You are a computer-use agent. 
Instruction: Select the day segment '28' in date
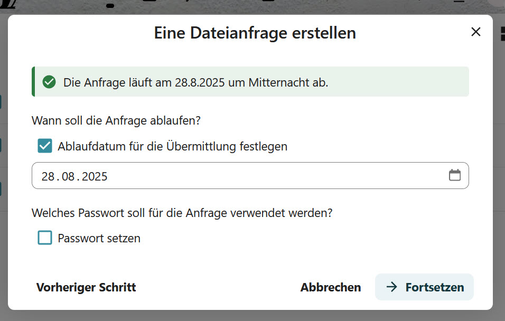point(48,176)
